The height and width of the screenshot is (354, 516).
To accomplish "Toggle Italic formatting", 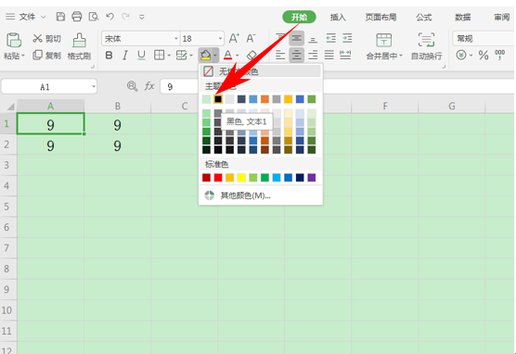I will 125,56.
